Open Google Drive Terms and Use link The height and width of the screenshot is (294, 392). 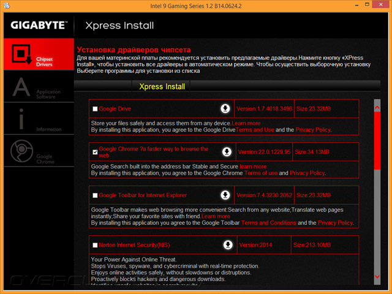[255, 130]
